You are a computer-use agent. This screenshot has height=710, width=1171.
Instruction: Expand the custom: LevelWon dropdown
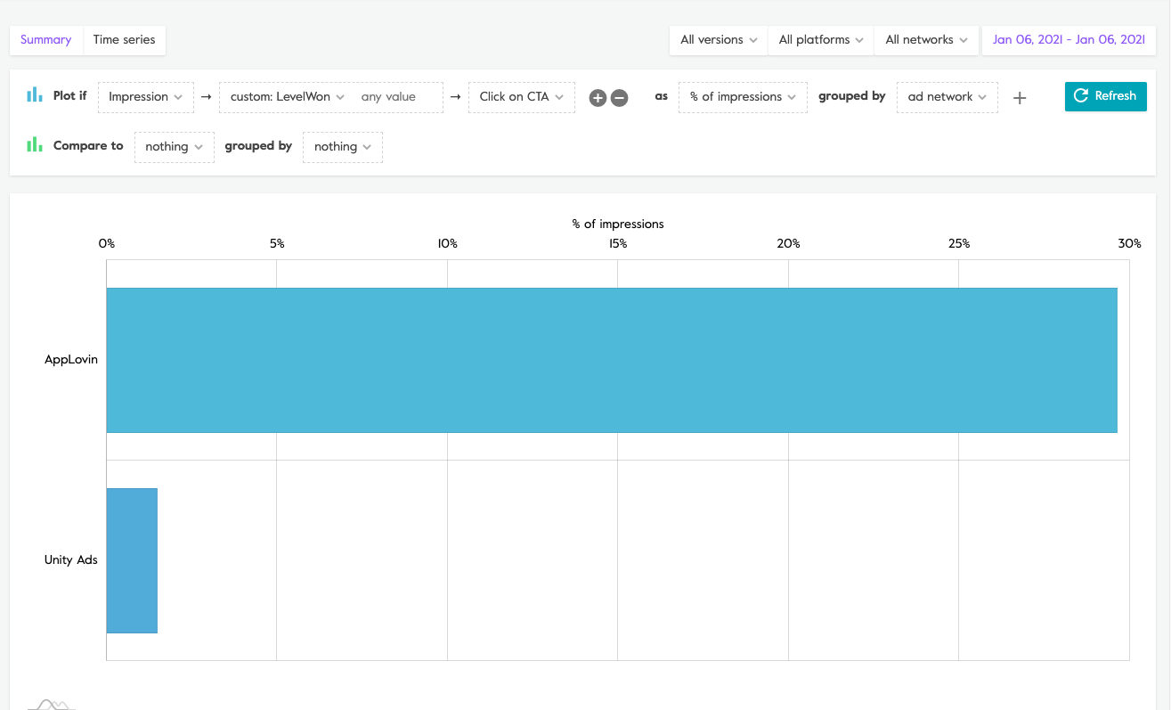[288, 97]
